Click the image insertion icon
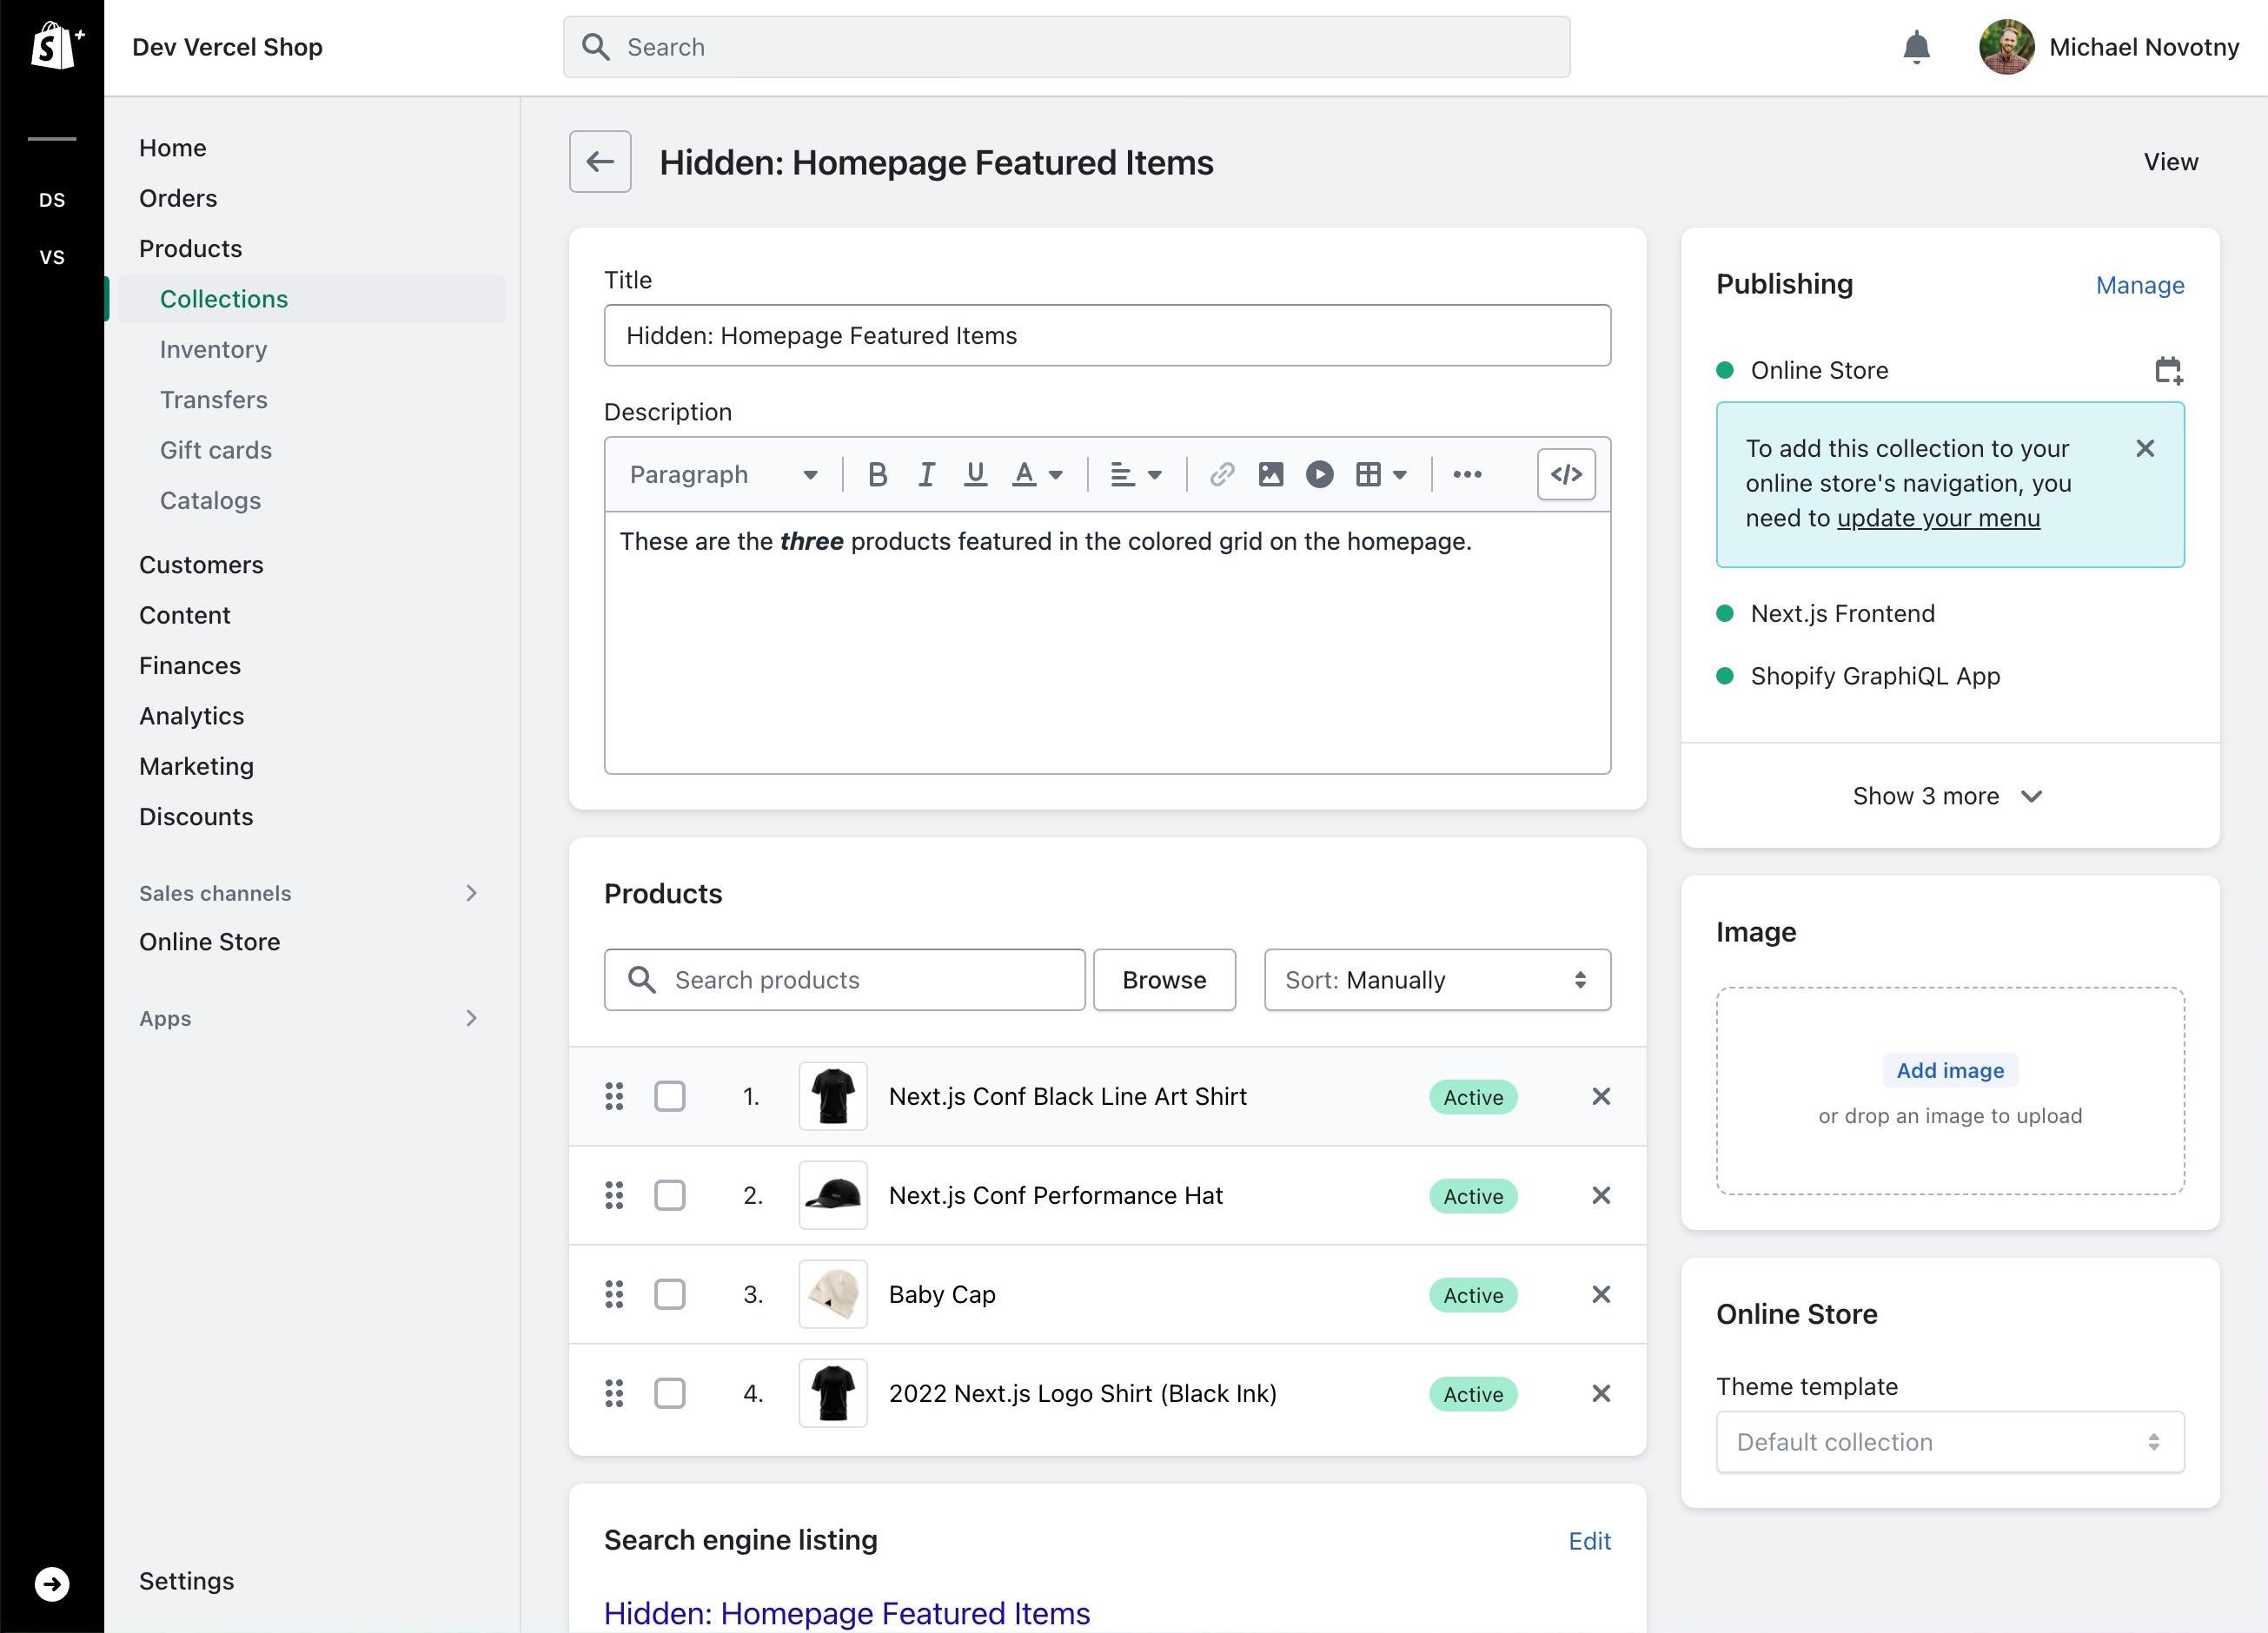 coord(1270,473)
